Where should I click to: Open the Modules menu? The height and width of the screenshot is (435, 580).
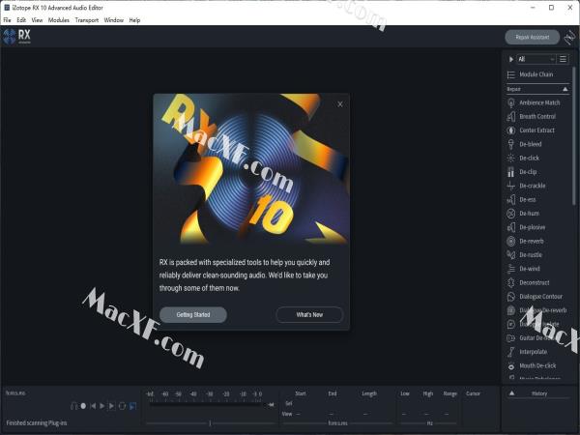coord(59,20)
